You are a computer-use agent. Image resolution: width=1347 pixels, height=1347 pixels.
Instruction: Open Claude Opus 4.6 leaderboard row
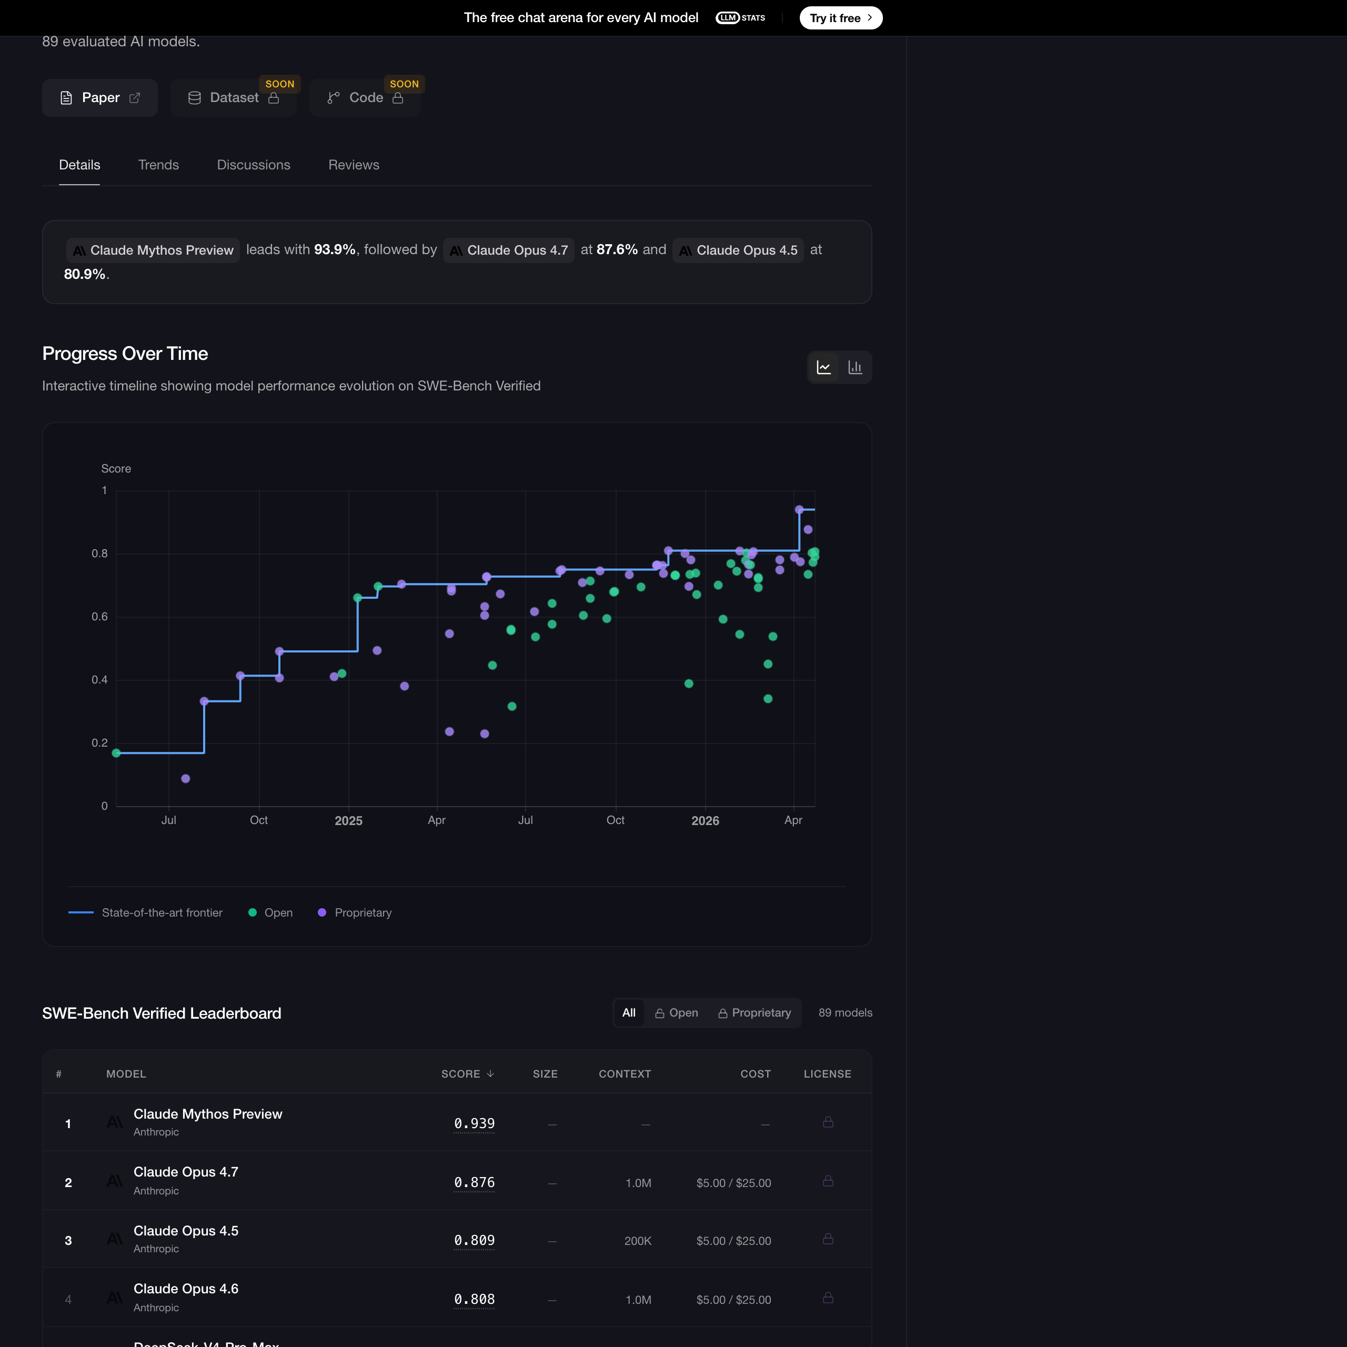point(457,1298)
